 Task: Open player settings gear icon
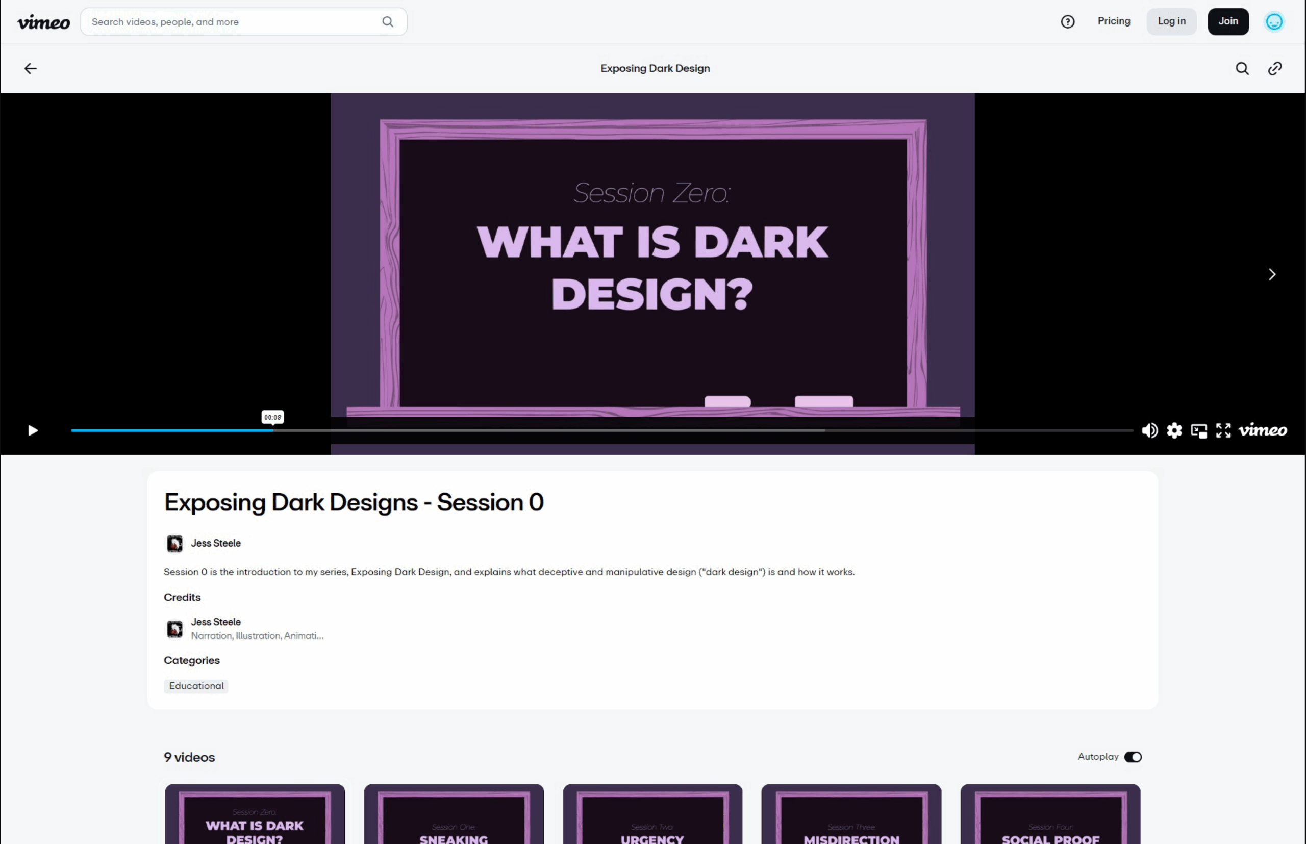pyautogui.click(x=1174, y=431)
